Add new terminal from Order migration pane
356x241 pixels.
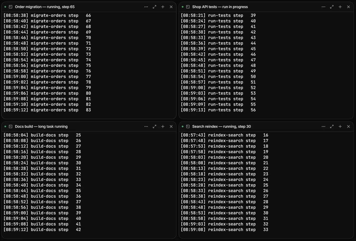(x=163, y=7)
